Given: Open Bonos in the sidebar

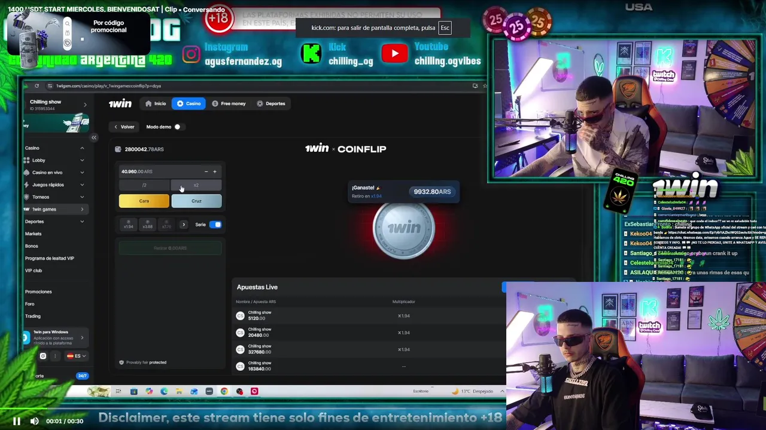Looking at the screenshot, I should coord(31,246).
